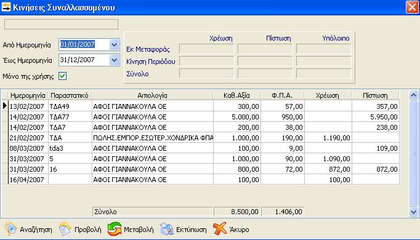This screenshot has height=240, width=420.
Task: Click the date 08/03/2007 cell
Action: tap(28, 148)
